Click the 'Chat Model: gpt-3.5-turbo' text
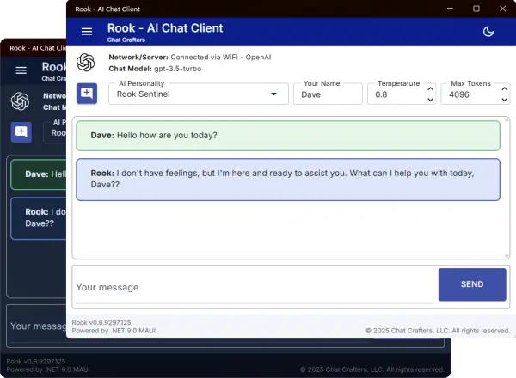 [155, 69]
